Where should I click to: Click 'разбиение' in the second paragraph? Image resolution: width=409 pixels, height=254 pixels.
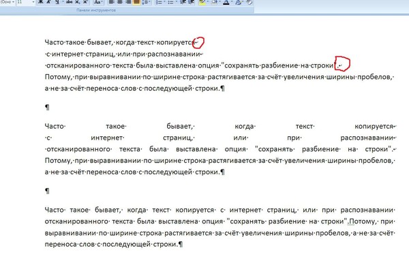click(320, 149)
